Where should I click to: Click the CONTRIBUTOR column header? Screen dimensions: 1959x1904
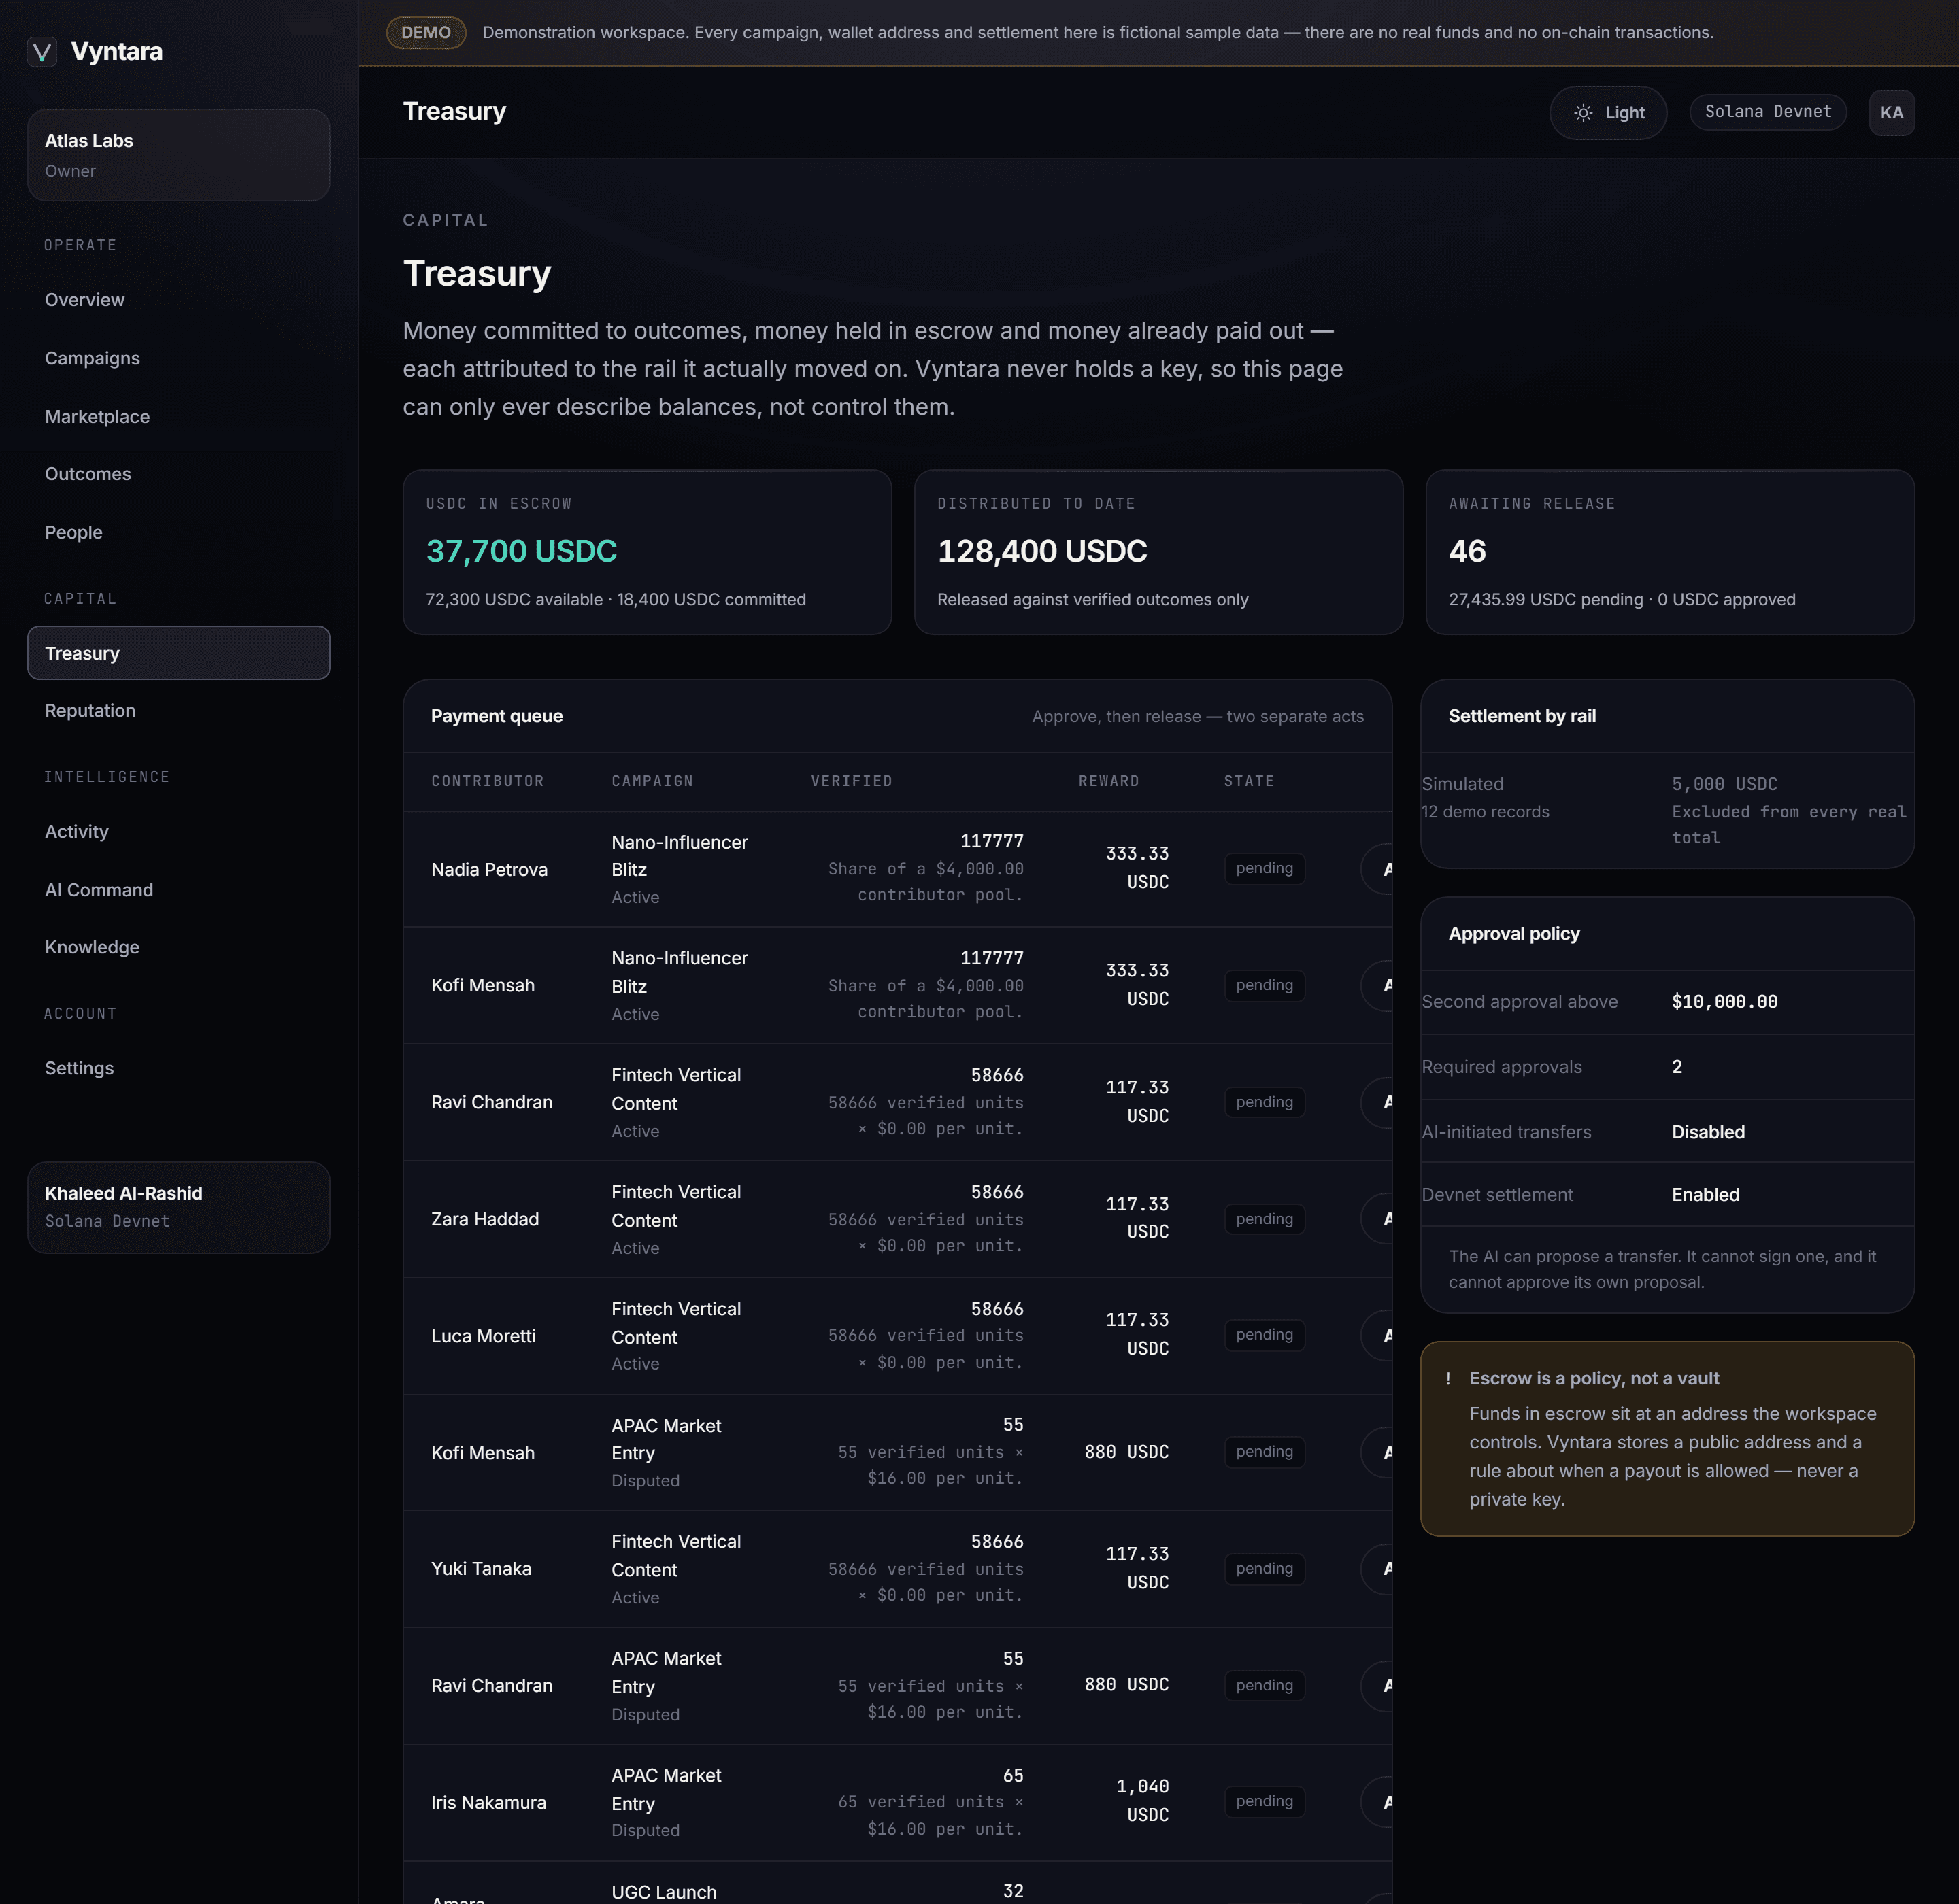487,781
